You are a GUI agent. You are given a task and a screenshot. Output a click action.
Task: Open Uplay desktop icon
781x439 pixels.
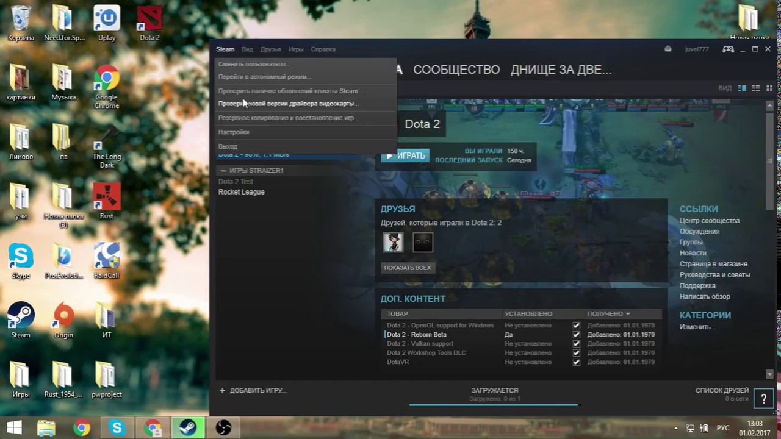coord(106,24)
